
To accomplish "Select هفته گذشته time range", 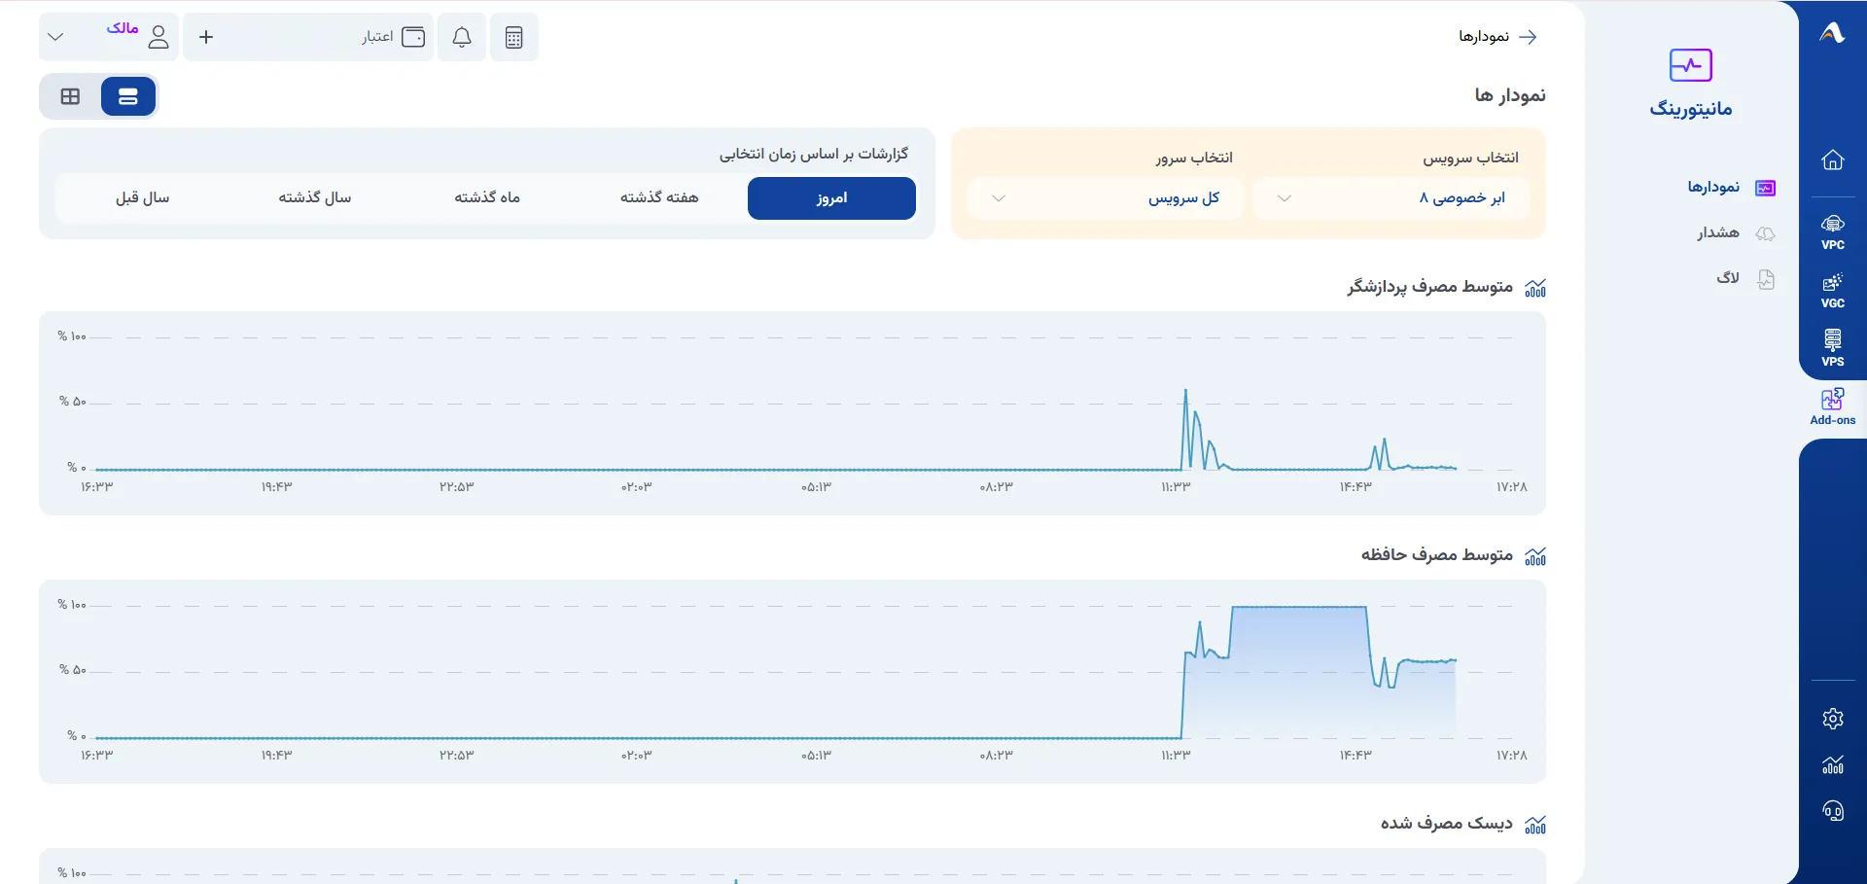I will [x=659, y=198].
